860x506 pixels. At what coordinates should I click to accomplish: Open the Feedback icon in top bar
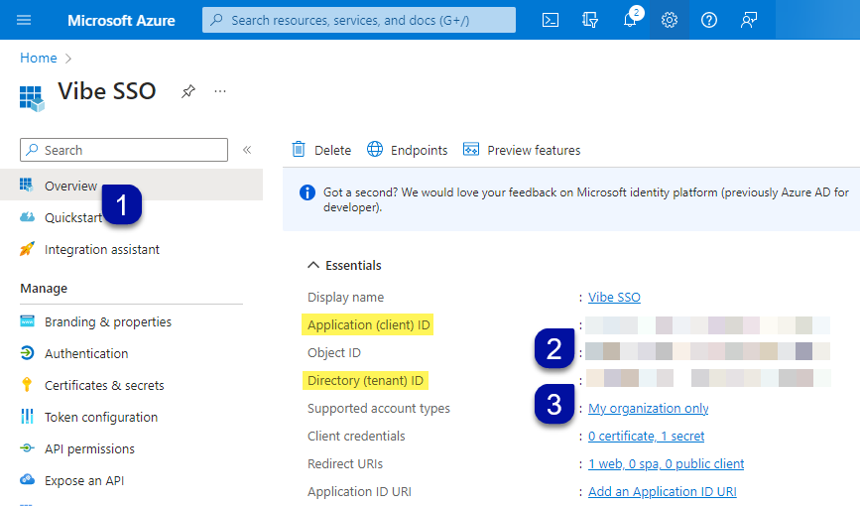tap(749, 20)
